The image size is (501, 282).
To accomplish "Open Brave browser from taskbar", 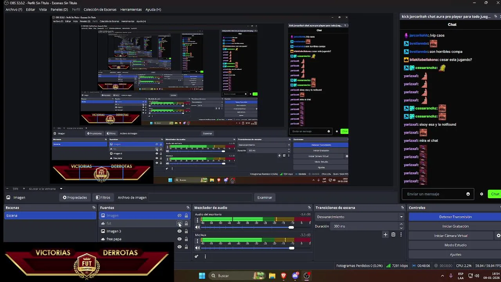I will [284, 276].
